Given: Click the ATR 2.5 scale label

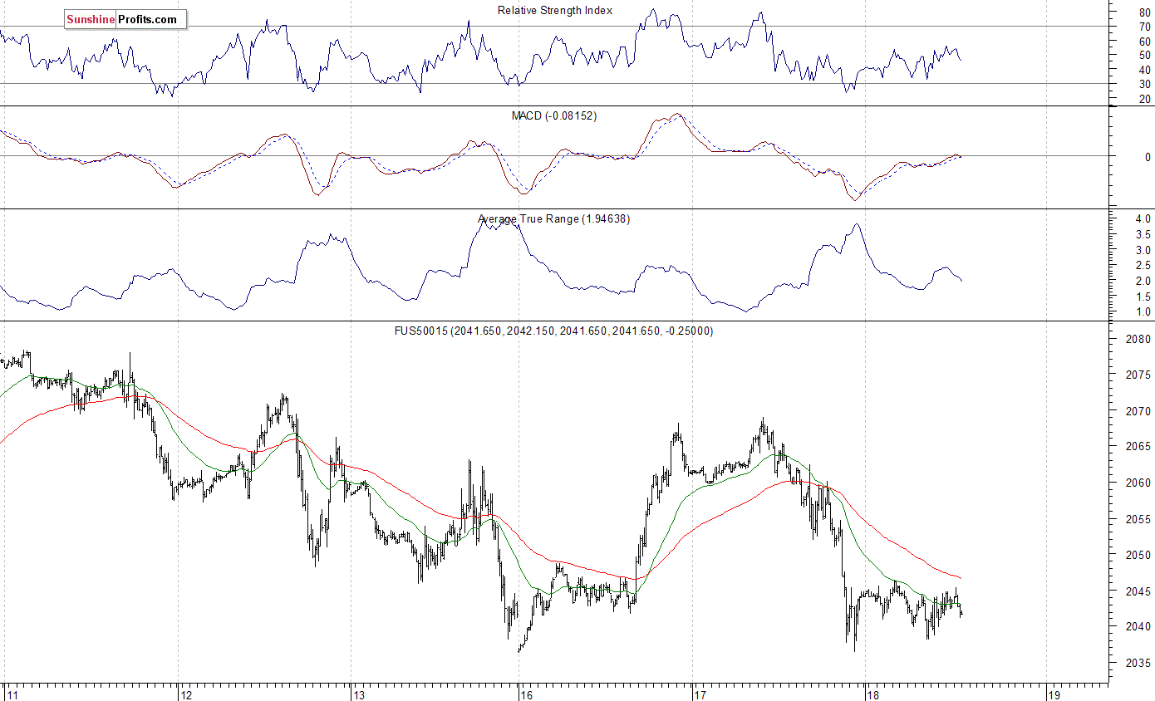Looking at the screenshot, I should click(1143, 265).
